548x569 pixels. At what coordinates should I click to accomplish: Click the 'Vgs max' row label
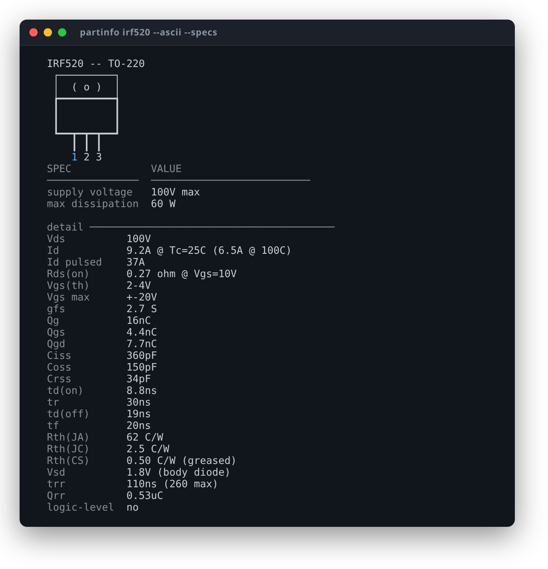coord(68,297)
